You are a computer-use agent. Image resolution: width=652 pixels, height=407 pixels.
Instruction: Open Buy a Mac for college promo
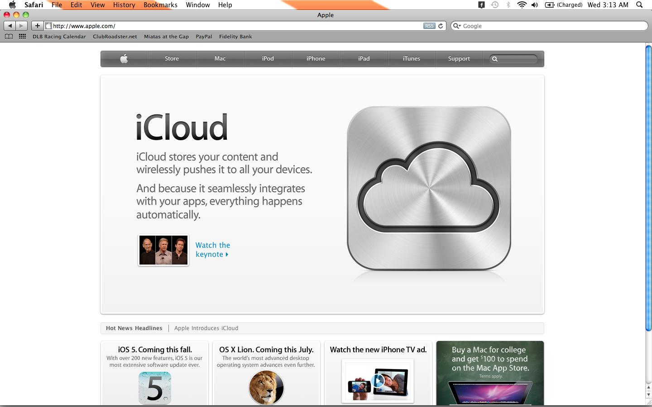(490, 374)
